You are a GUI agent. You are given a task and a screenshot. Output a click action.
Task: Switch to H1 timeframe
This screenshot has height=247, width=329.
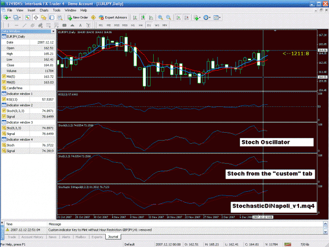(x=133, y=25)
